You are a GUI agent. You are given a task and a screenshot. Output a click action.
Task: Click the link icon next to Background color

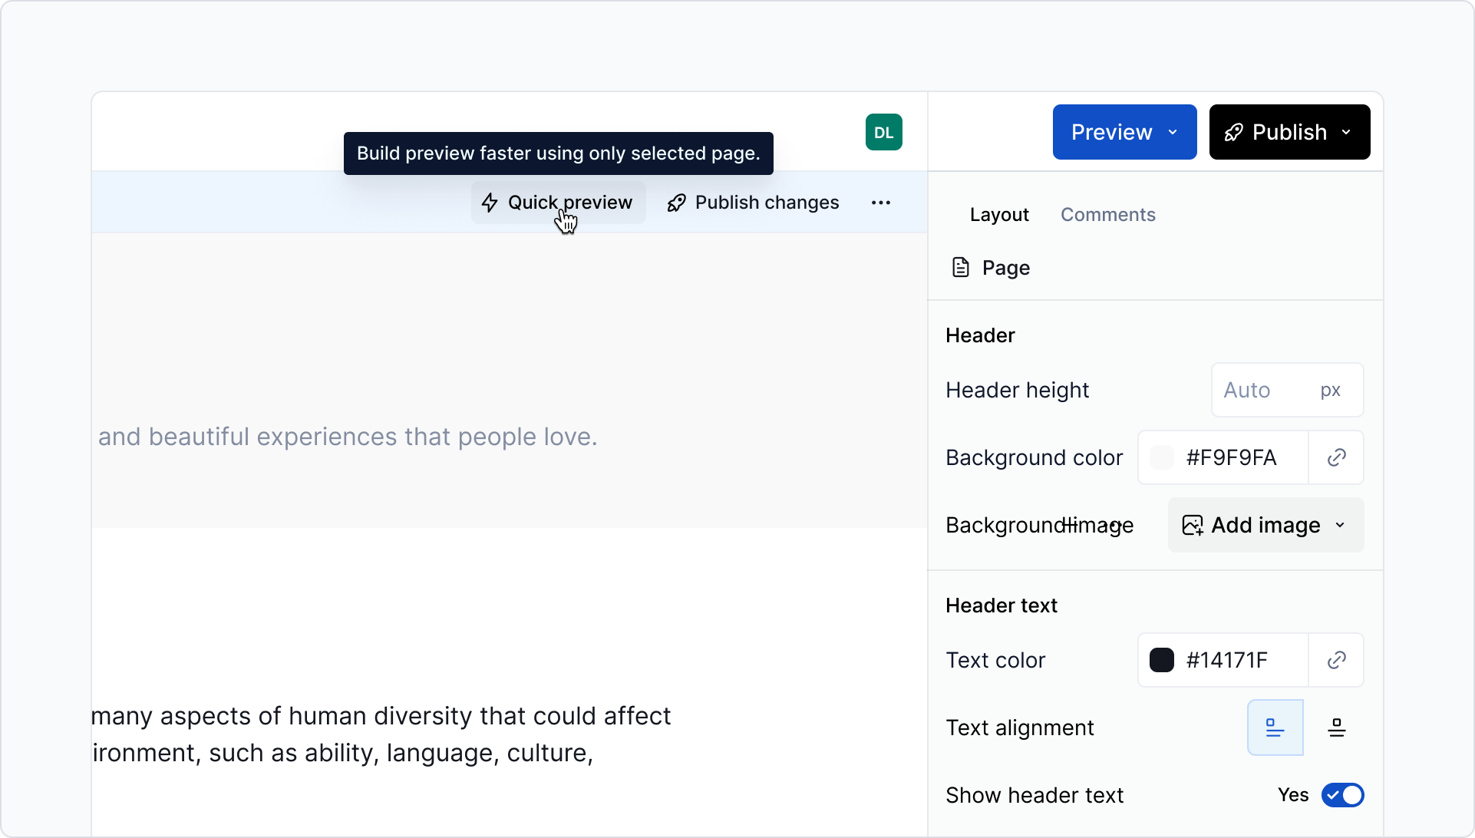coord(1336,457)
